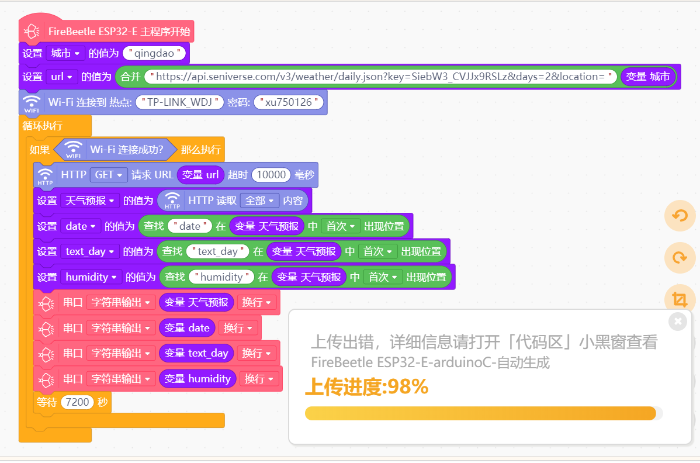The image size is (700, 463).
Task: Open 字符串输出 dropdown on 变量 date serial row
Action: [121, 328]
